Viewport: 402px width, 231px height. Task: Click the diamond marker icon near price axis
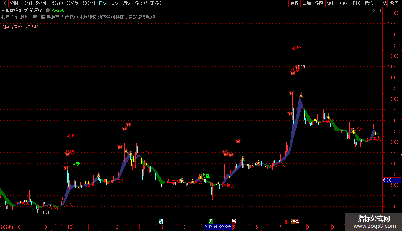coord(372,11)
